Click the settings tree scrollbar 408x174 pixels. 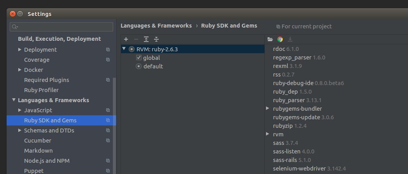[x=114, y=126]
